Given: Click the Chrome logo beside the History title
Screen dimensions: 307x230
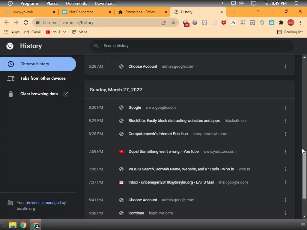Looking at the screenshot, I should (x=10, y=46).
